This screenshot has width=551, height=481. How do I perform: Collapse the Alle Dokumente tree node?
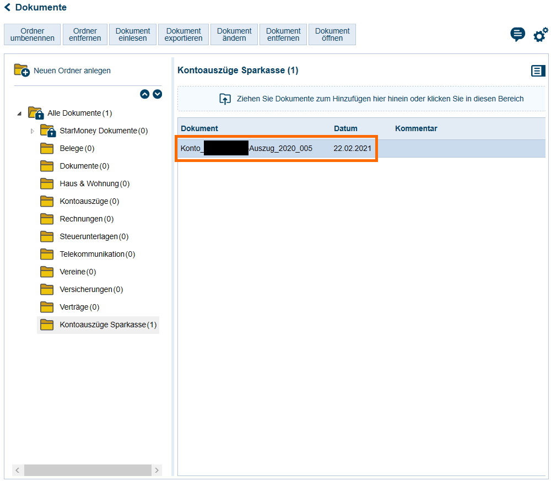click(20, 114)
